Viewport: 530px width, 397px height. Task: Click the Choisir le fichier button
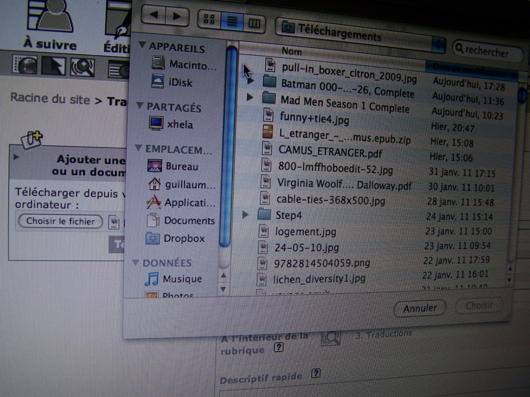click(x=61, y=221)
